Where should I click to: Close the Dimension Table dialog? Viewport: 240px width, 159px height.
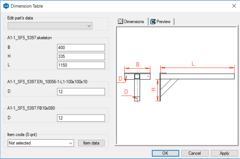234,6
